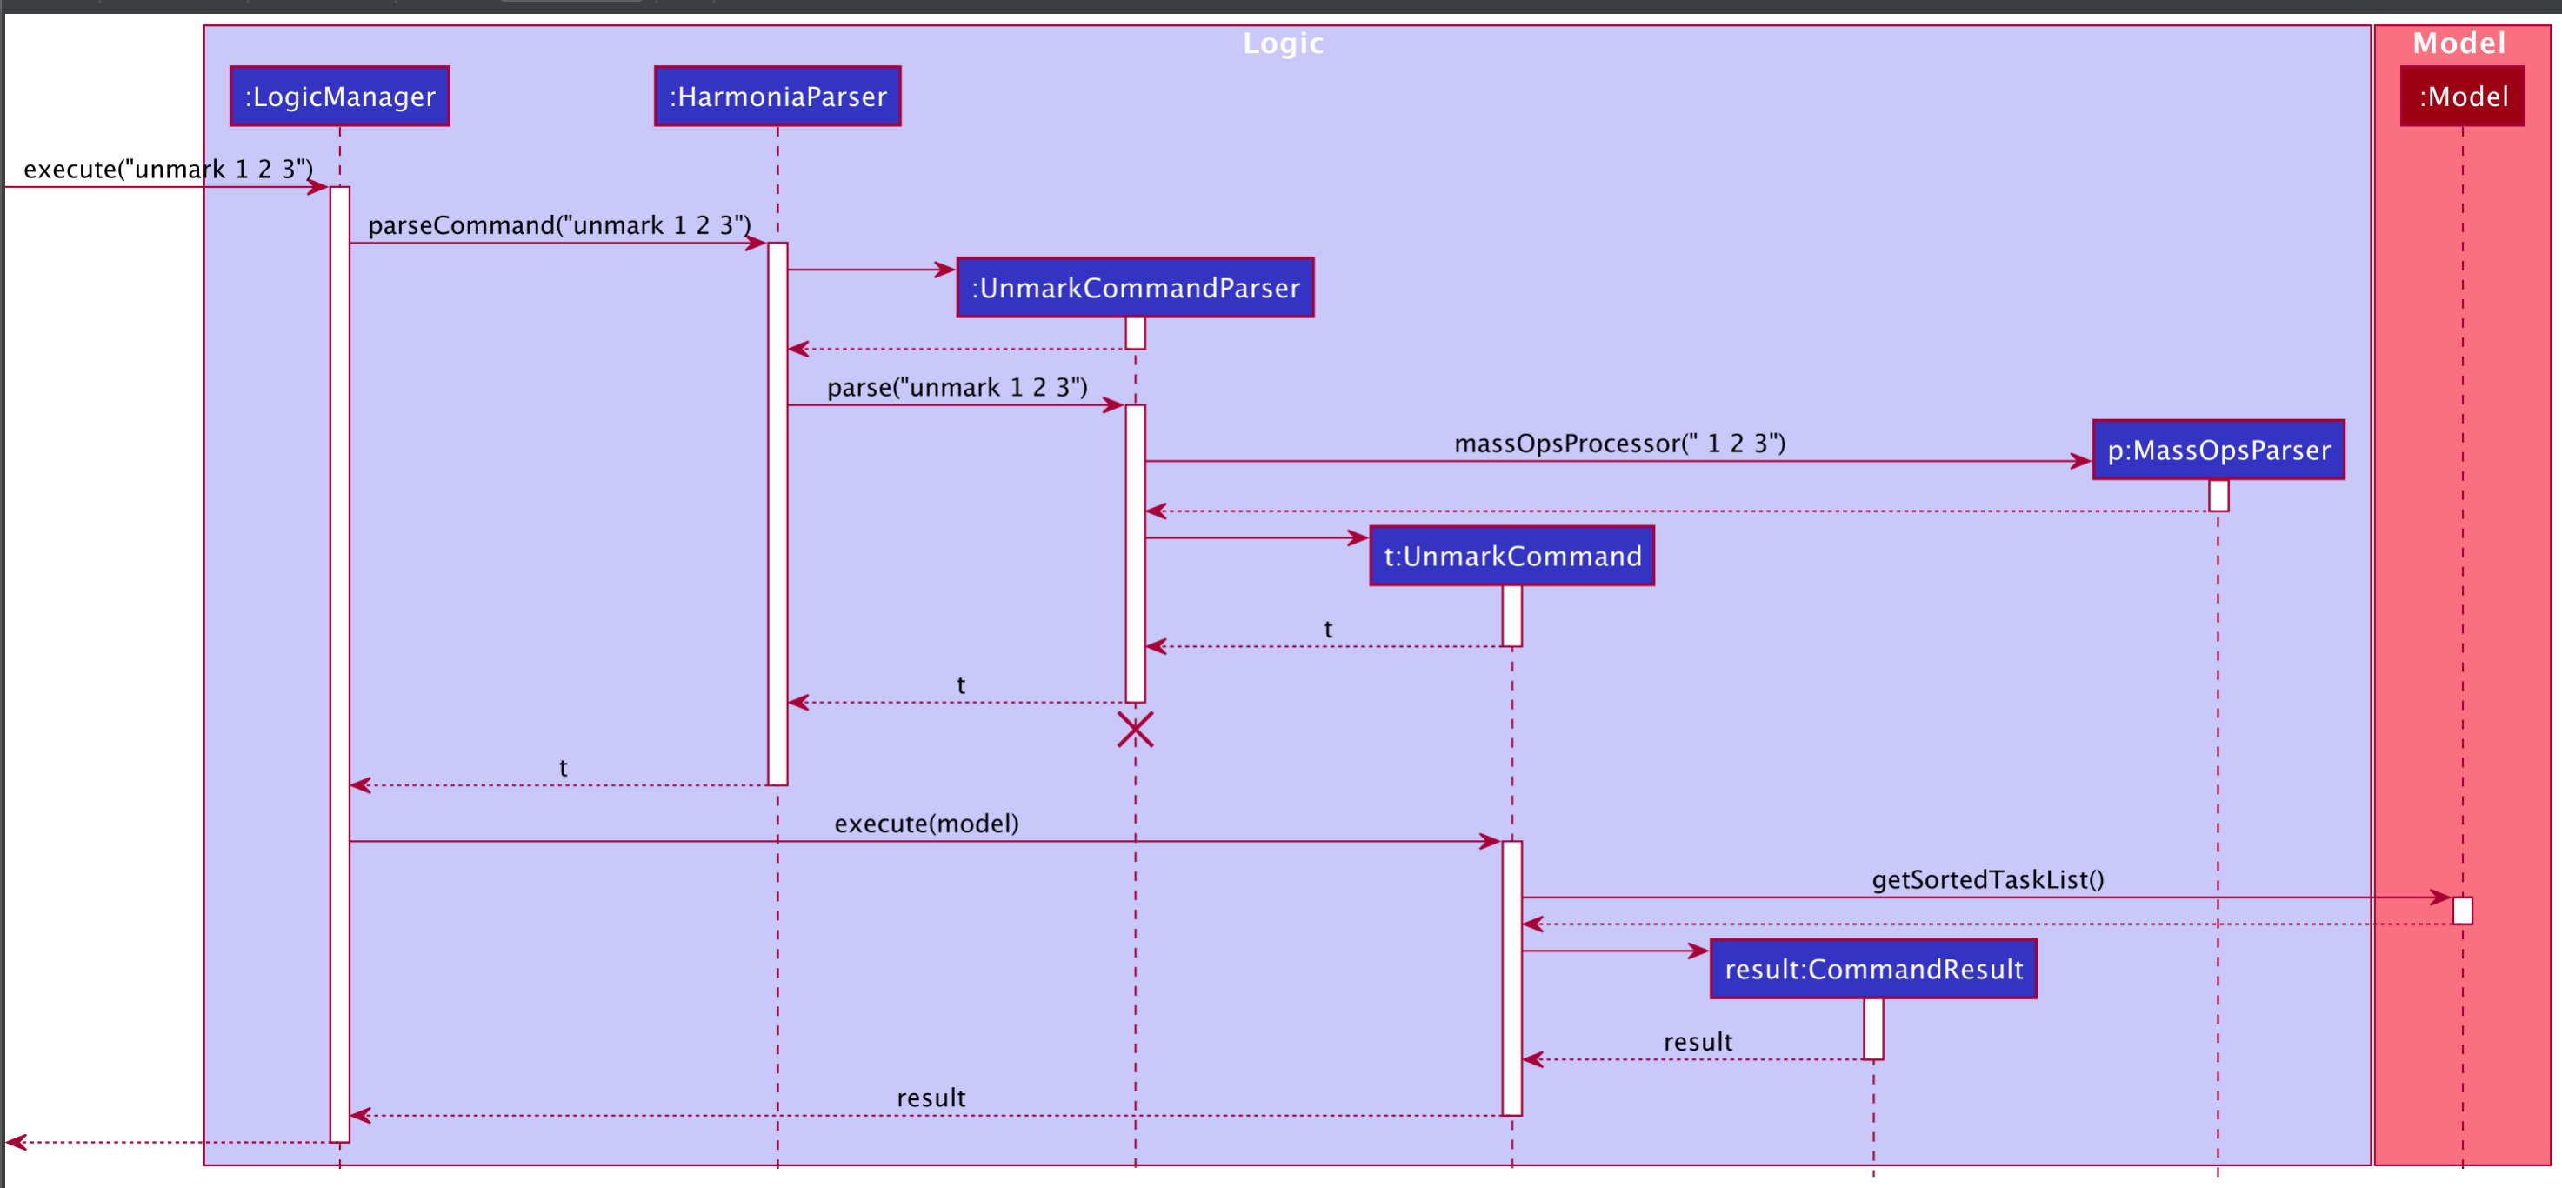Click the Model activation box
The image size is (2562, 1188).
point(2461,911)
